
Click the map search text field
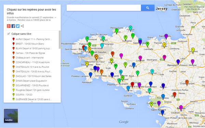pyautogui.click(x=104, y=8)
